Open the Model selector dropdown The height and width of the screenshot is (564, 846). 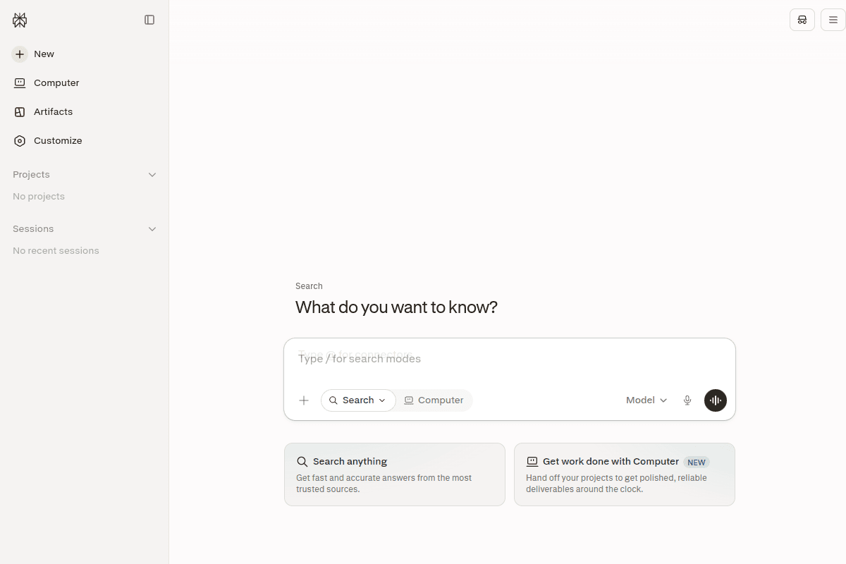646,400
